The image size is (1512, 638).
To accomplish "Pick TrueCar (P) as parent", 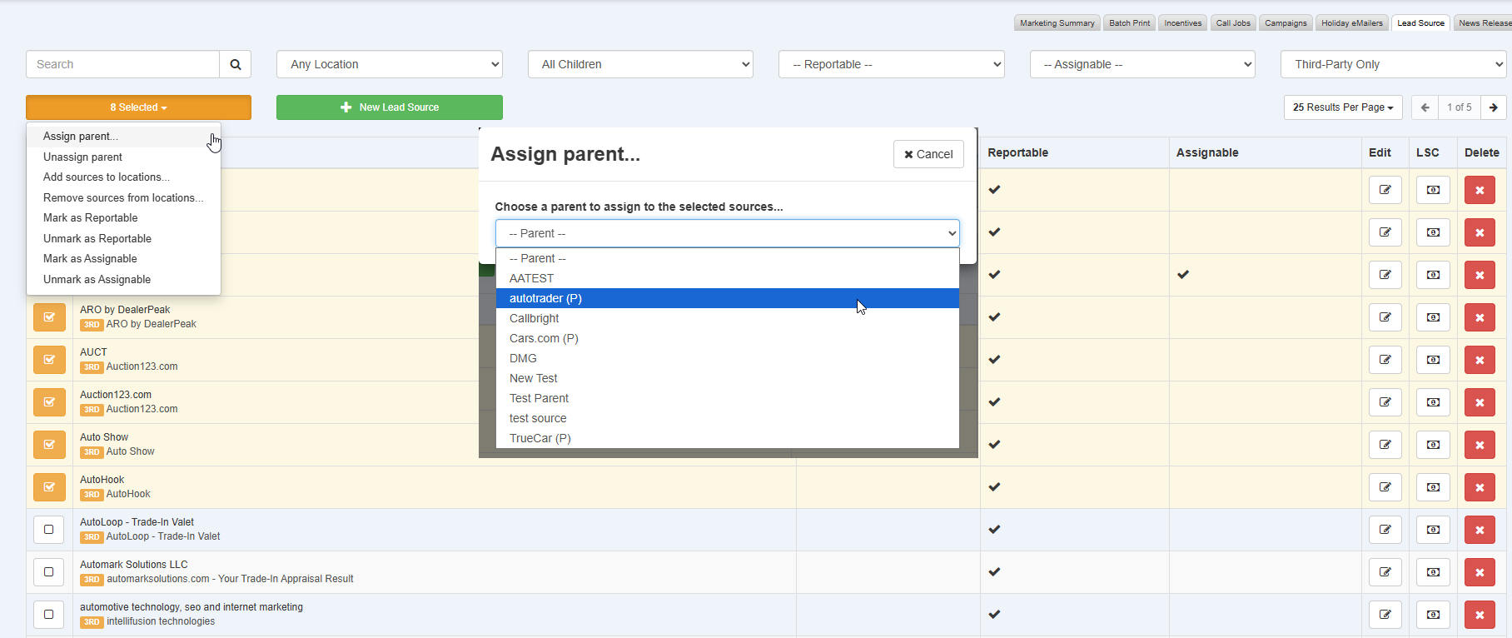I will [727, 438].
